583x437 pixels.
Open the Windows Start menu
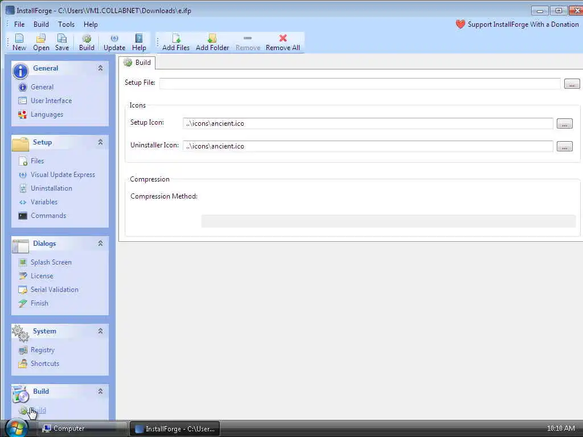17,428
